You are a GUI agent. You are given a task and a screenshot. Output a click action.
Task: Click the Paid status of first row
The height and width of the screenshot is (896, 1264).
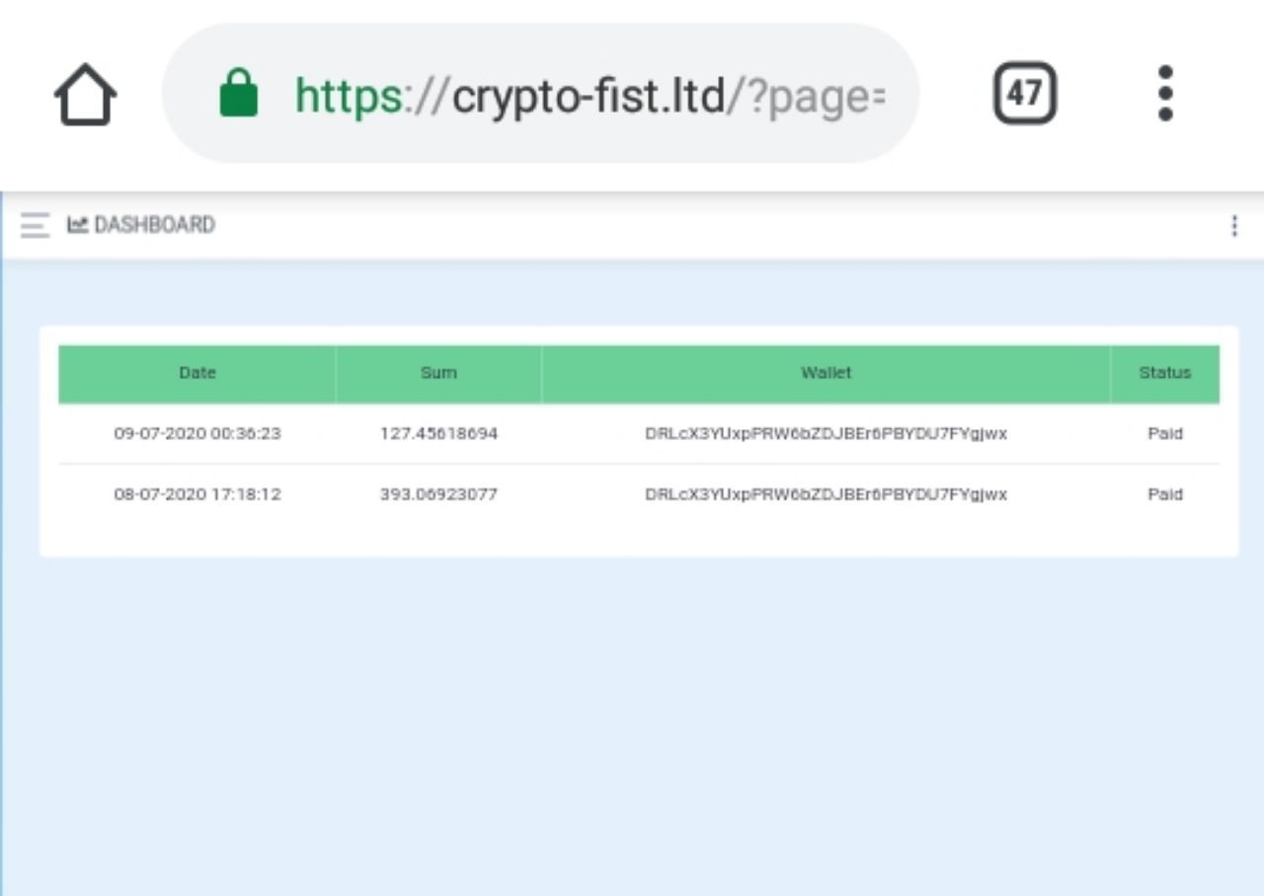pyautogui.click(x=1165, y=433)
